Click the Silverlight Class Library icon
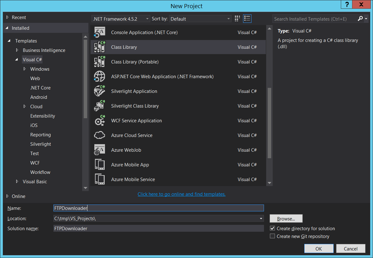 (99, 106)
